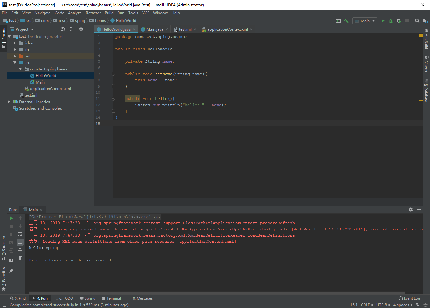This screenshot has height=308, width=430.
Task: Toggle scroll to end in Run console
Action: coord(20,242)
